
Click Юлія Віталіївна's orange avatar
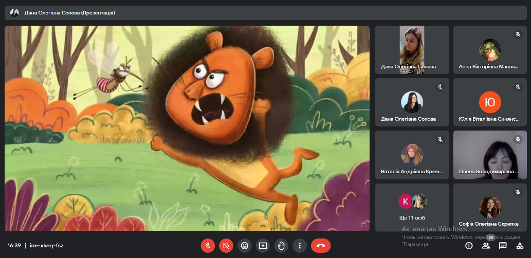point(490,102)
